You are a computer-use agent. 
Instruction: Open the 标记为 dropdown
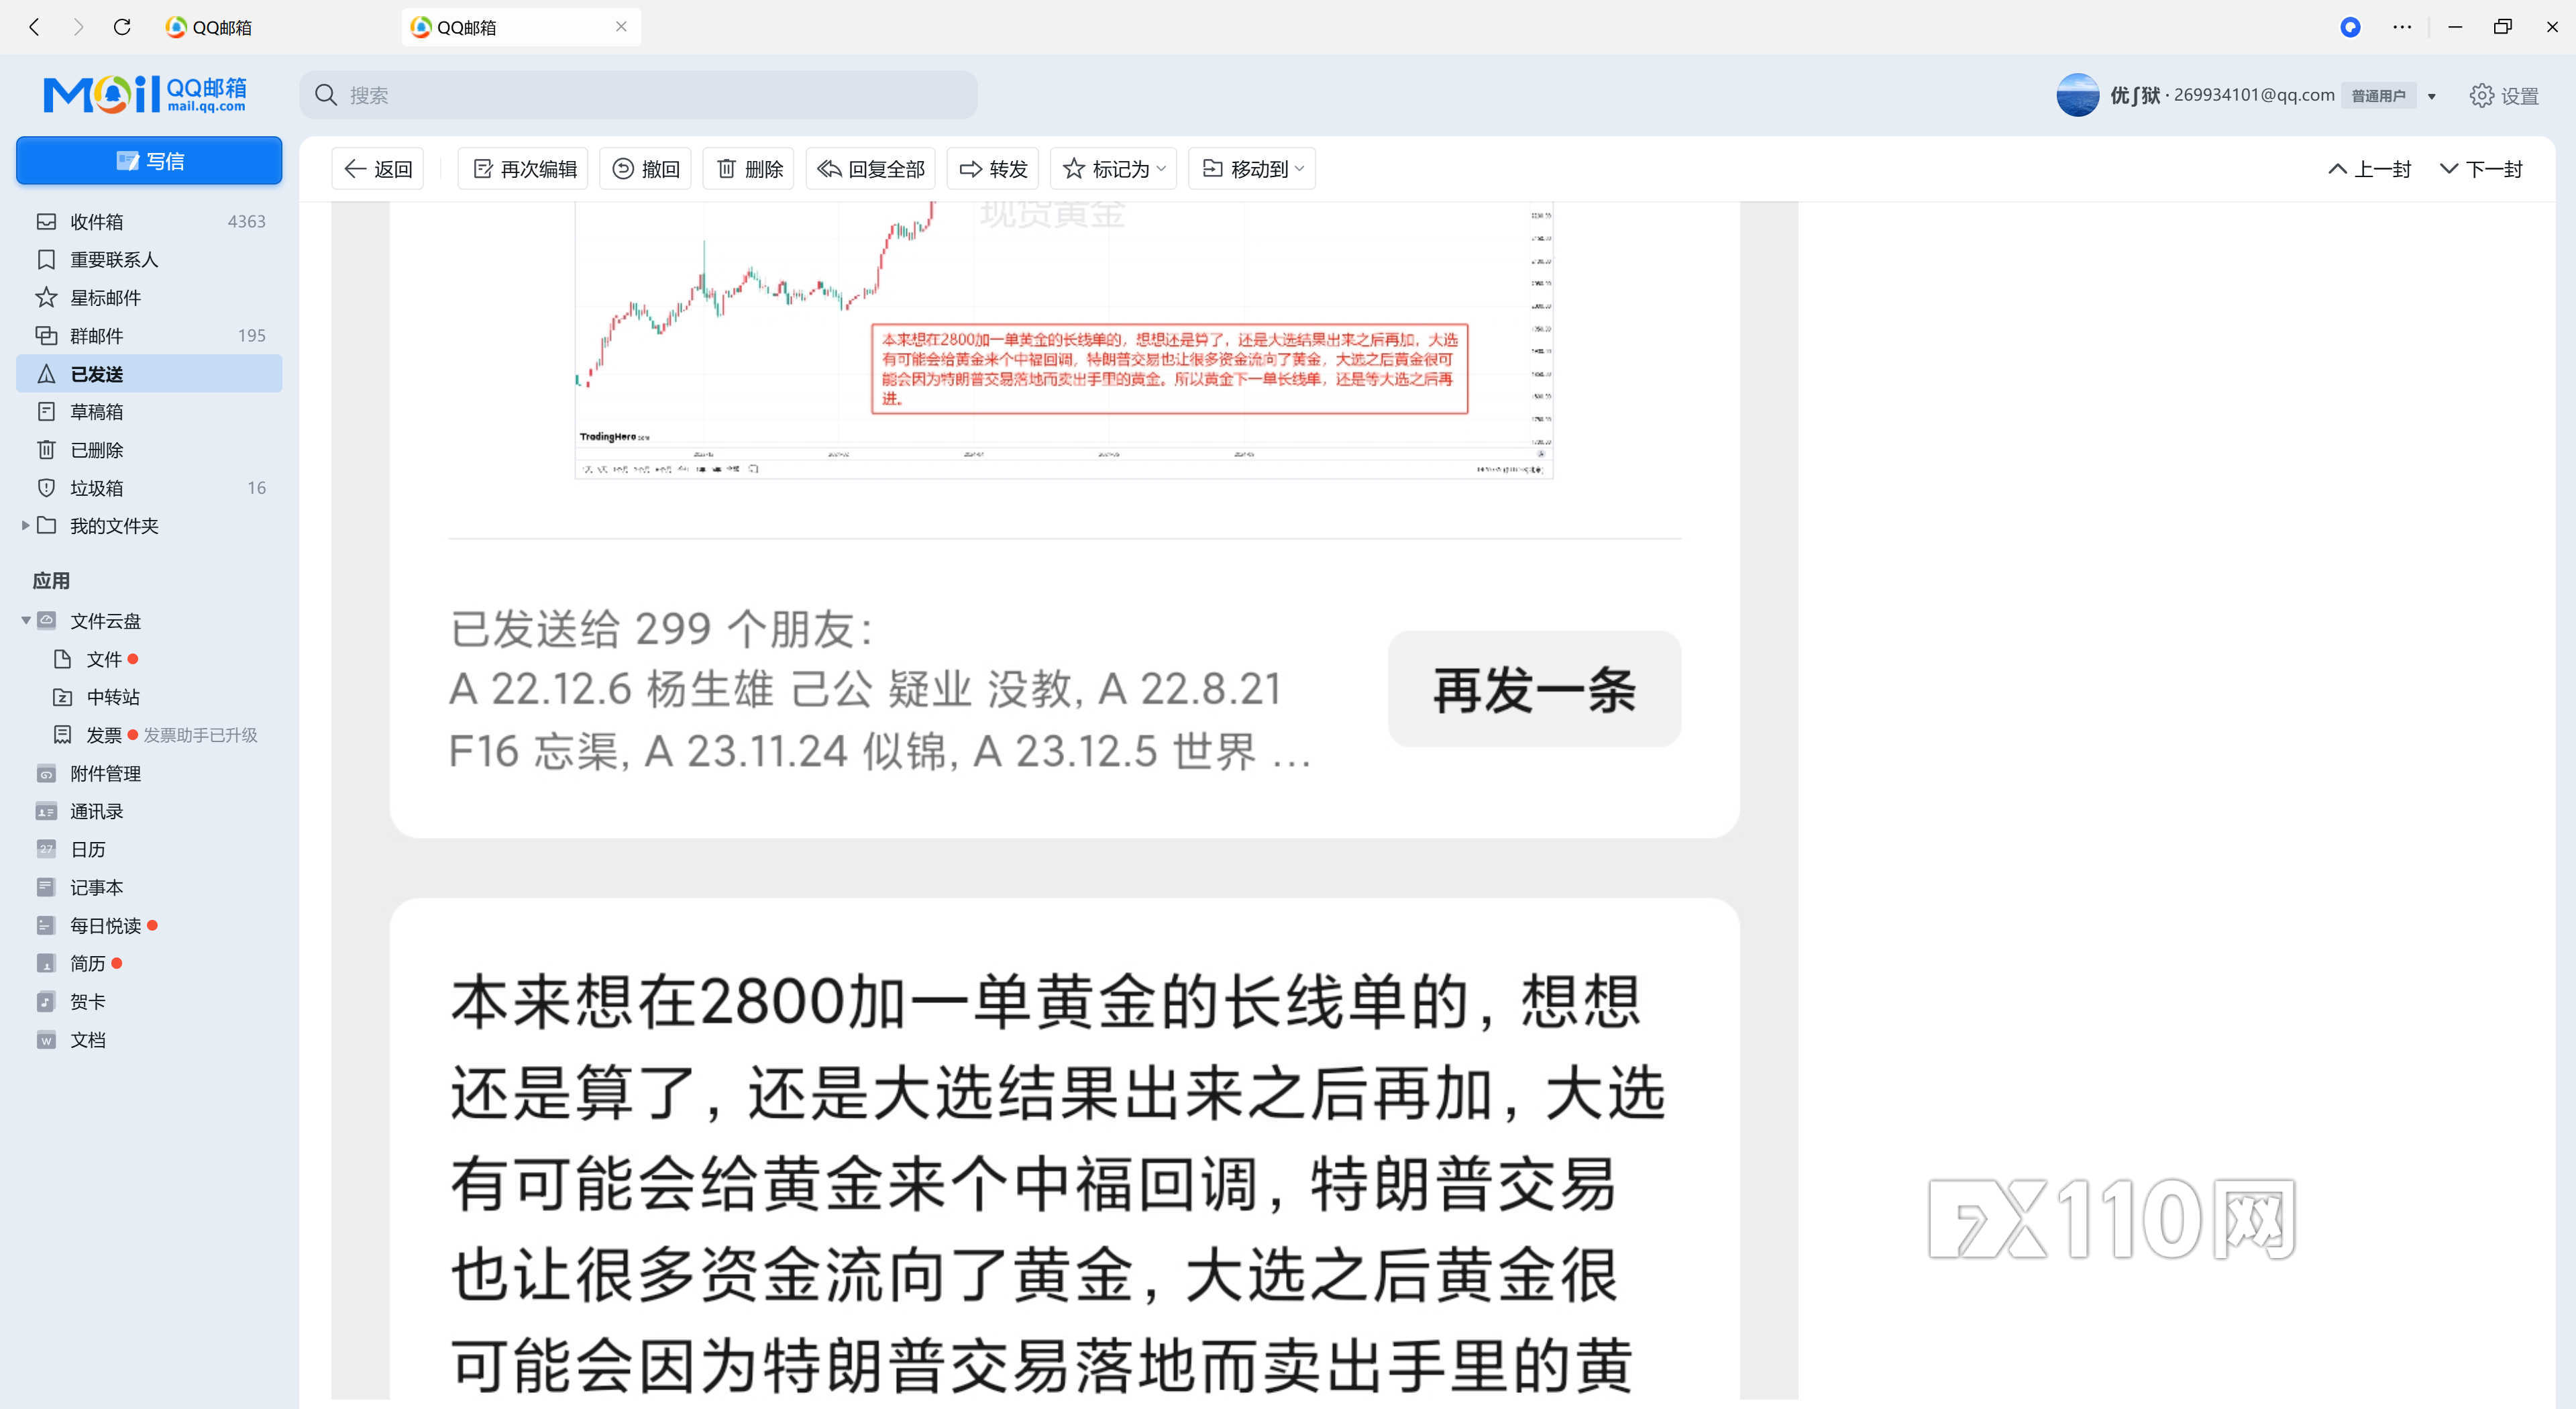click(1113, 169)
